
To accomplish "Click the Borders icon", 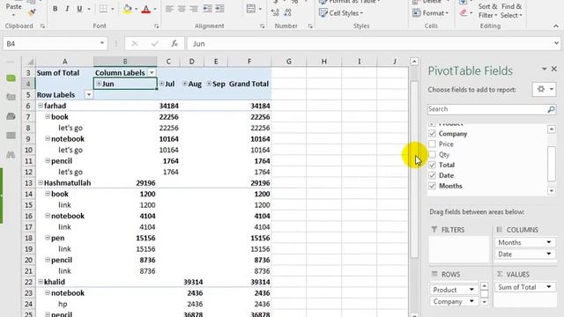I will tap(103, 9).
